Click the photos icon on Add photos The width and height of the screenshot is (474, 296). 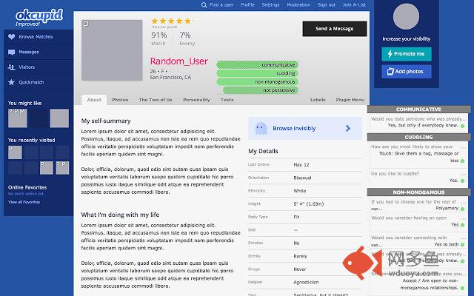[x=390, y=72]
